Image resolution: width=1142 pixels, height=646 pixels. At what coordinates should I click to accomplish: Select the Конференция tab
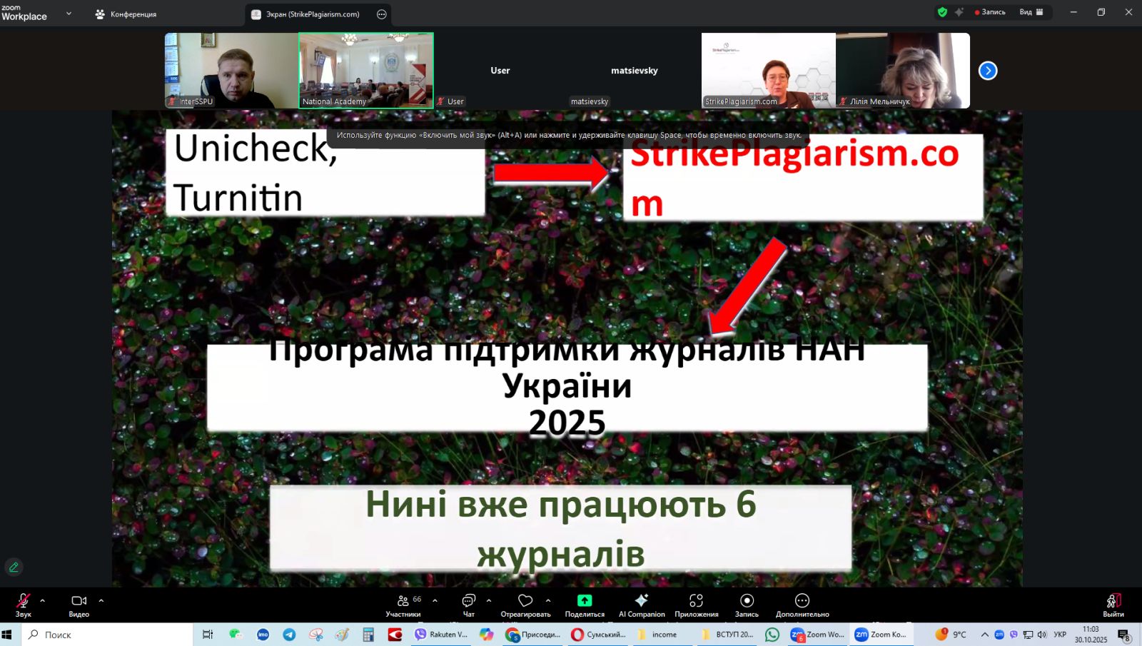(126, 14)
